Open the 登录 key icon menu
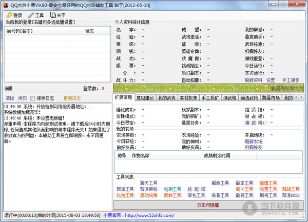Screen dimensions: 308x222 (x=14, y=15)
